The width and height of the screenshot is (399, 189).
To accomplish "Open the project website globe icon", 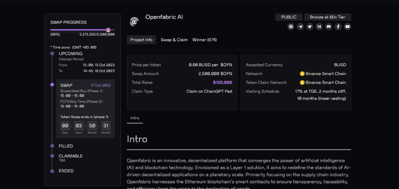I will pyautogui.click(x=291, y=26).
